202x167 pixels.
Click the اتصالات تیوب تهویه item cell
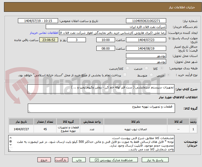tap(136, 129)
